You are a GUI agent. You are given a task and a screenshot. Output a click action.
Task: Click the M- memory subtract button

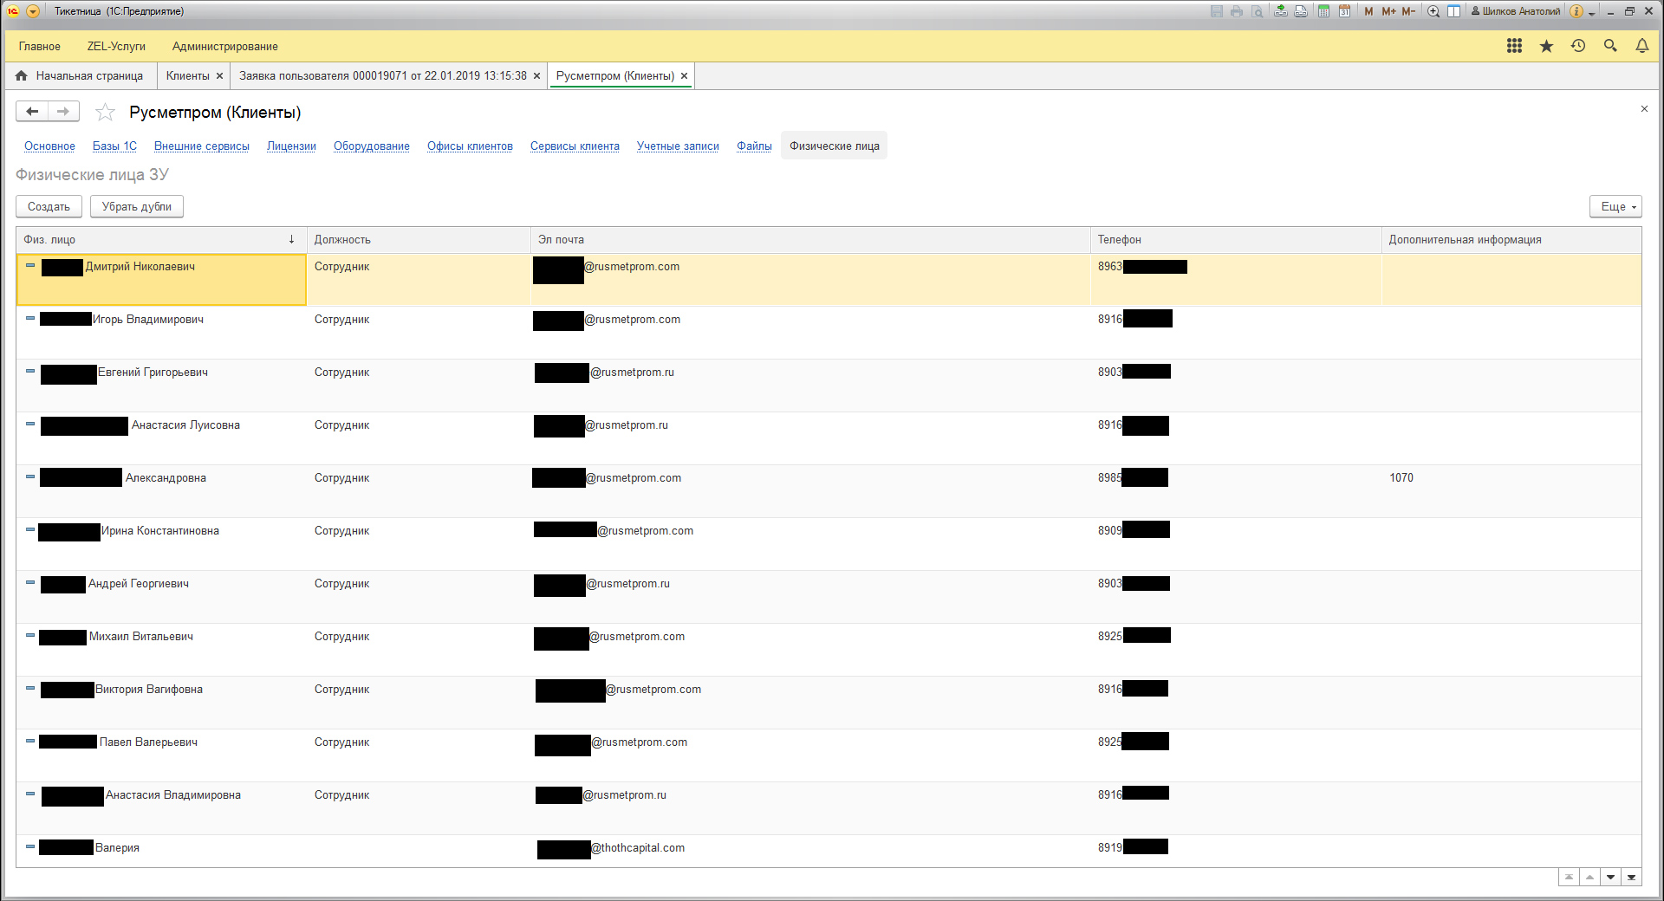coord(1408,11)
